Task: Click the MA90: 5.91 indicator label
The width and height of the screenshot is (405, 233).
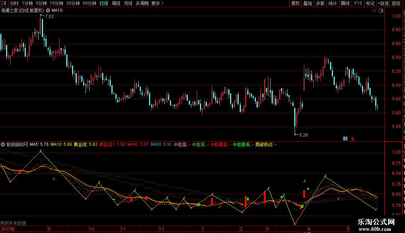Action: click(x=161, y=144)
